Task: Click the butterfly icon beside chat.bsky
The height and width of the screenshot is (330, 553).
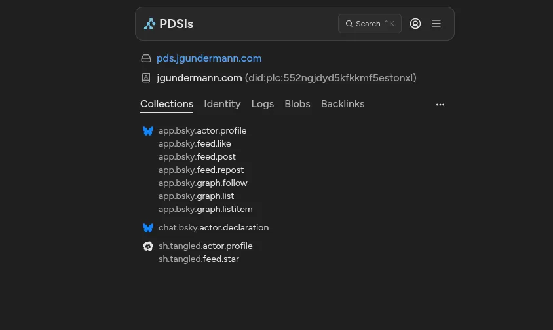Action: (148, 228)
